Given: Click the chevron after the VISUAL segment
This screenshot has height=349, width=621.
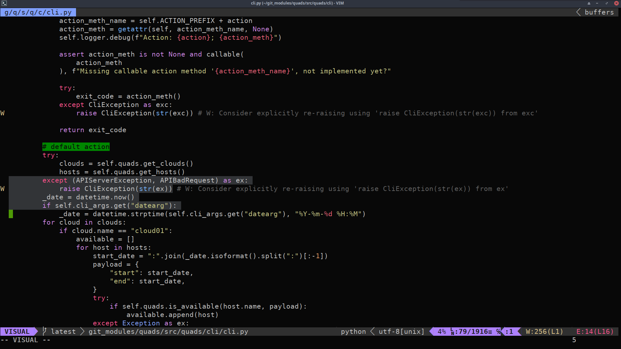Looking at the screenshot, I should 36,331.
